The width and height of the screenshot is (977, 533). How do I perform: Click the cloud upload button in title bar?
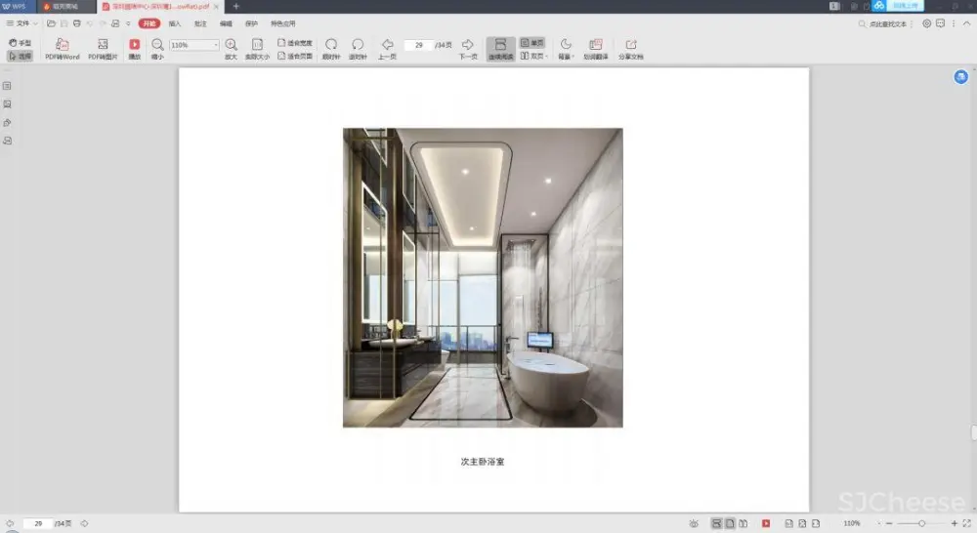click(x=898, y=6)
